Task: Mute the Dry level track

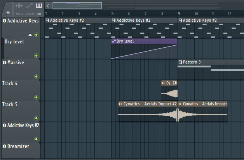Action: [37, 55]
